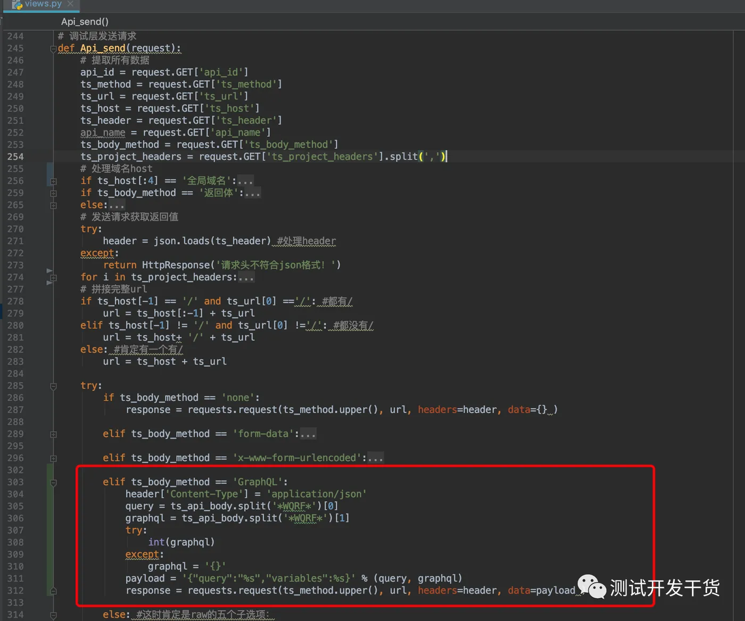Viewport: 745px width, 621px height.
Task: Click line number 303 in the gutter
Action: click(x=15, y=482)
